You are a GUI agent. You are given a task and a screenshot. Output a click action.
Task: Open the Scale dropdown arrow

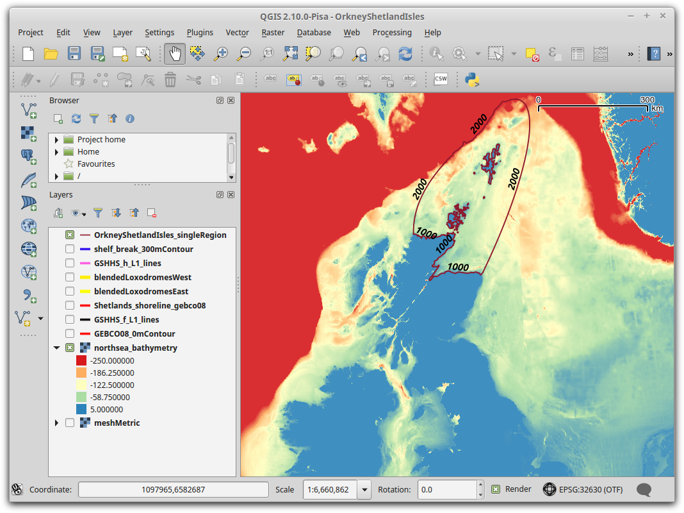[x=364, y=490]
